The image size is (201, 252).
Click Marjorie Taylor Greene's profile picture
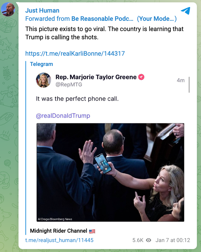(43, 80)
